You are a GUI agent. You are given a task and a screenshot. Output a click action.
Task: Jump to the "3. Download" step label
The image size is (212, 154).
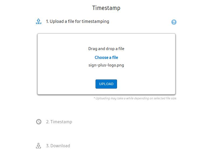pyautogui.click(x=58, y=146)
